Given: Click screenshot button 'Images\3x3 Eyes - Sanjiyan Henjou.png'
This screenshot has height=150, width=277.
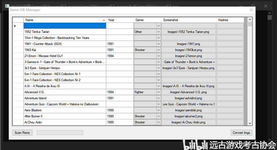Looking at the screenshot, I should tap(189, 68).
